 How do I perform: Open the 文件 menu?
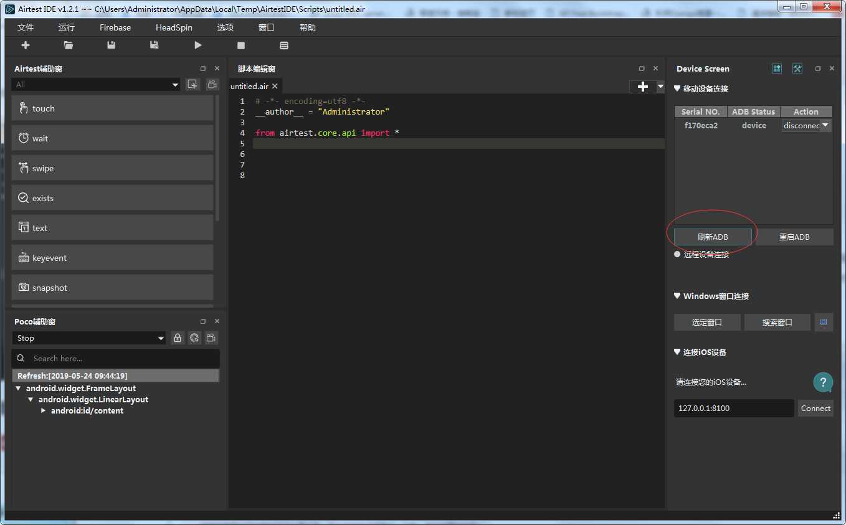pyautogui.click(x=26, y=27)
